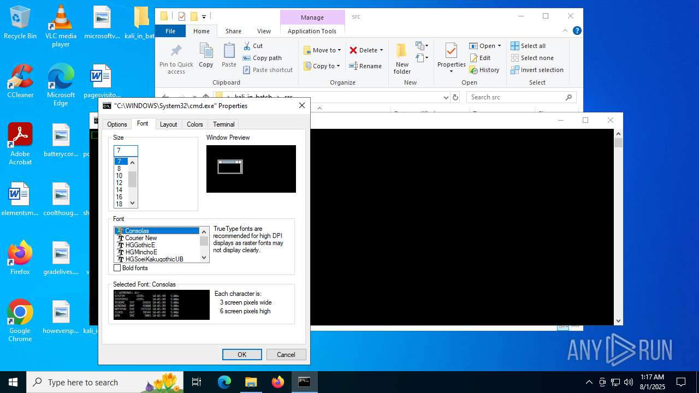Launch VLC media player shortcut
Image resolution: width=699 pixels, height=393 pixels.
[61, 26]
